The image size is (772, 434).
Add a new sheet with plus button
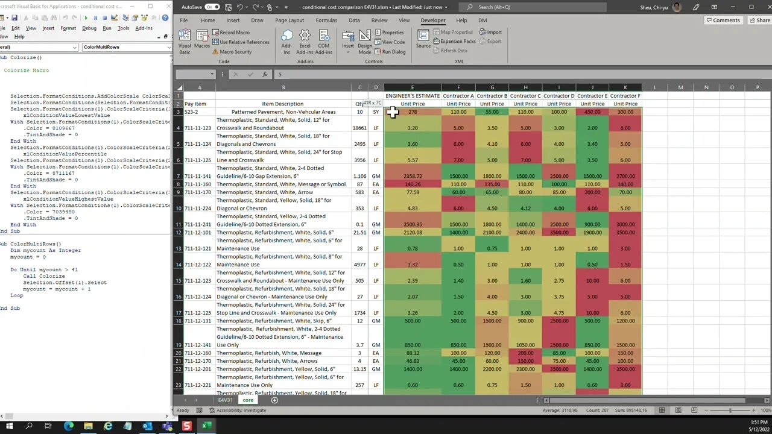(x=274, y=400)
